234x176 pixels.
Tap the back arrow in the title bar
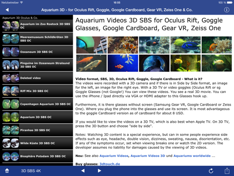[x=7, y=10]
